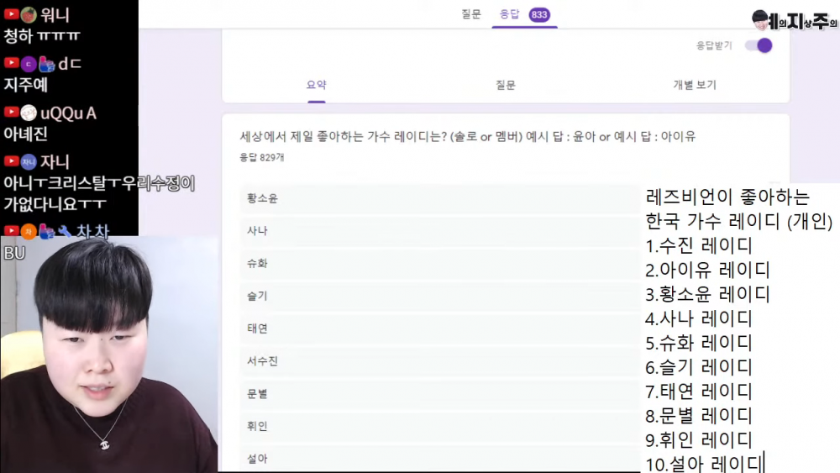Viewport: 840px width, 473px height.
Task: Open the 응답 tab with 833 badge
Action: pyautogui.click(x=524, y=14)
